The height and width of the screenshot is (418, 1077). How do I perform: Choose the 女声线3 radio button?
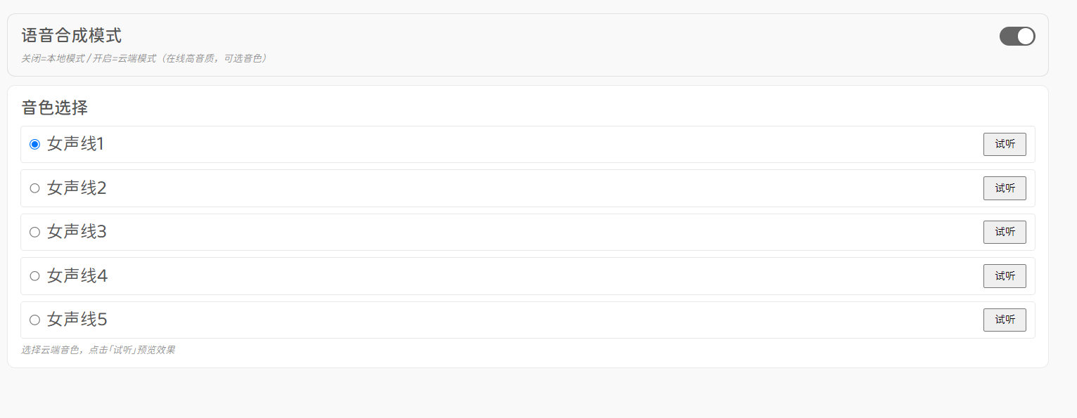click(x=34, y=232)
